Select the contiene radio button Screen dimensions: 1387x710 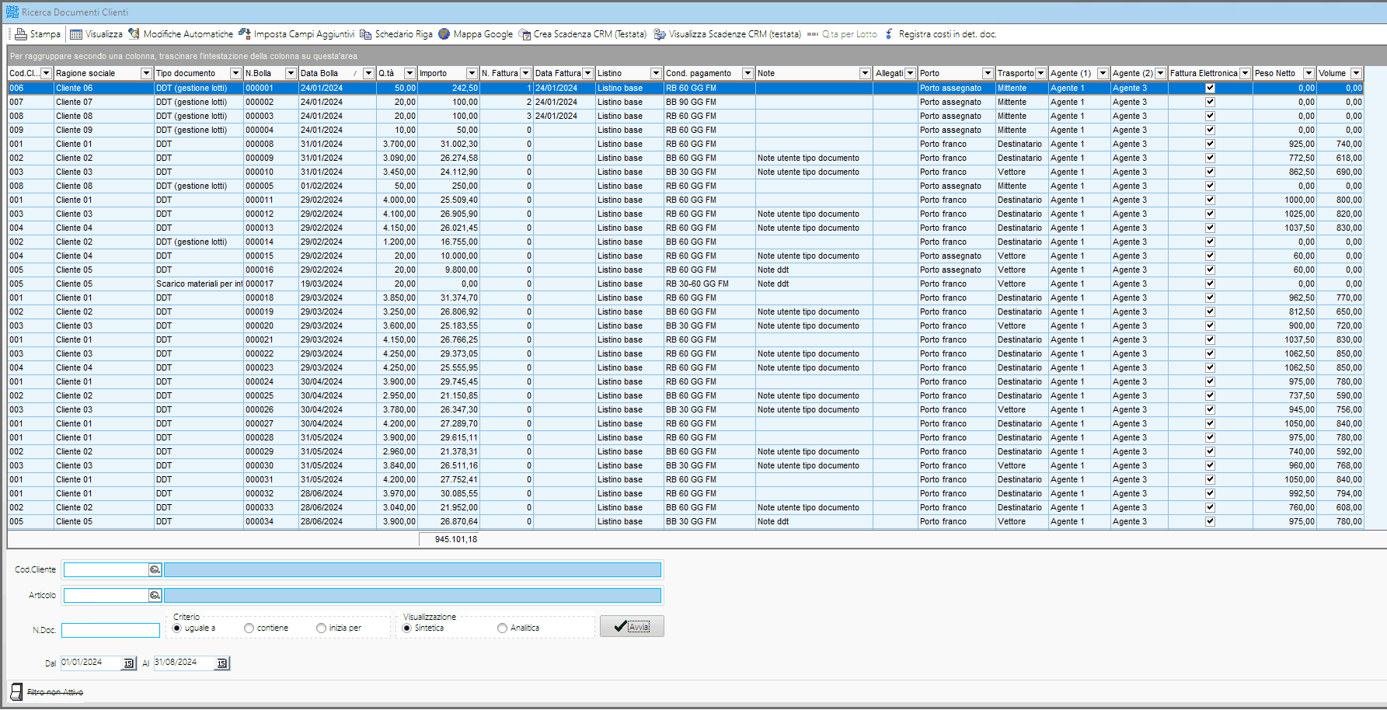(249, 628)
